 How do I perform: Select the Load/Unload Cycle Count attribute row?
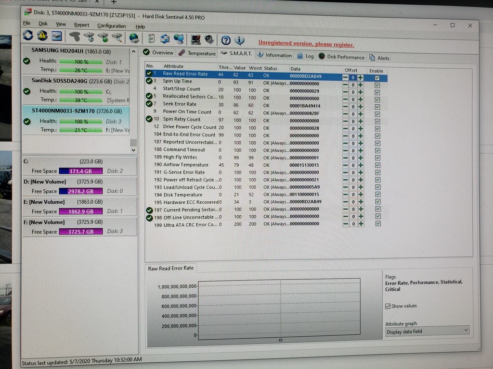266,187
